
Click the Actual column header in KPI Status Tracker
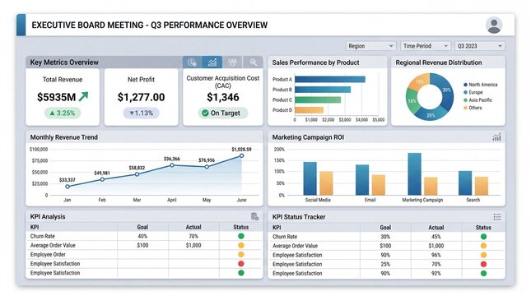pos(436,227)
